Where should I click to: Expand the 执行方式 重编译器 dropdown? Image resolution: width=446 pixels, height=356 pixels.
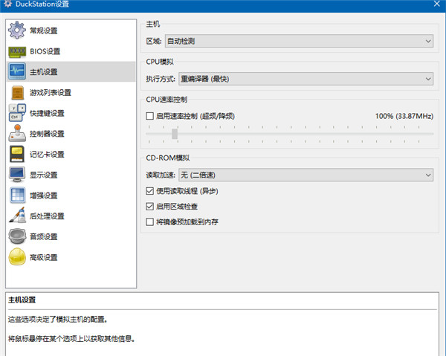click(x=305, y=78)
